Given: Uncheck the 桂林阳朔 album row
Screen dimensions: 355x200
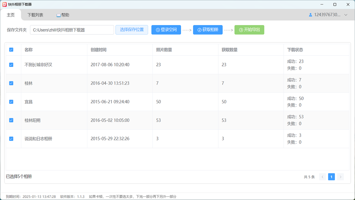Looking at the screenshot, I should click(x=11, y=120).
